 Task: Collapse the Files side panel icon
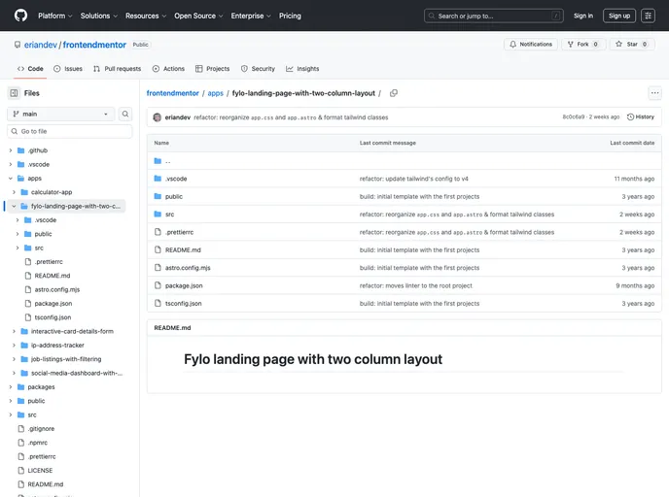pos(14,93)
